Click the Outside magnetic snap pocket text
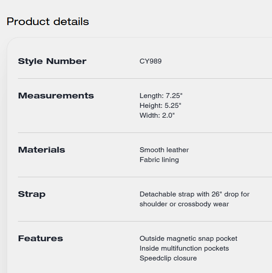This screenshot has width=272, height=273. 188,239
